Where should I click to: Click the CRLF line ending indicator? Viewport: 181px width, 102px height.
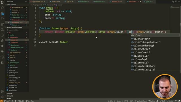pyautogui.click(x=131, y=101)
